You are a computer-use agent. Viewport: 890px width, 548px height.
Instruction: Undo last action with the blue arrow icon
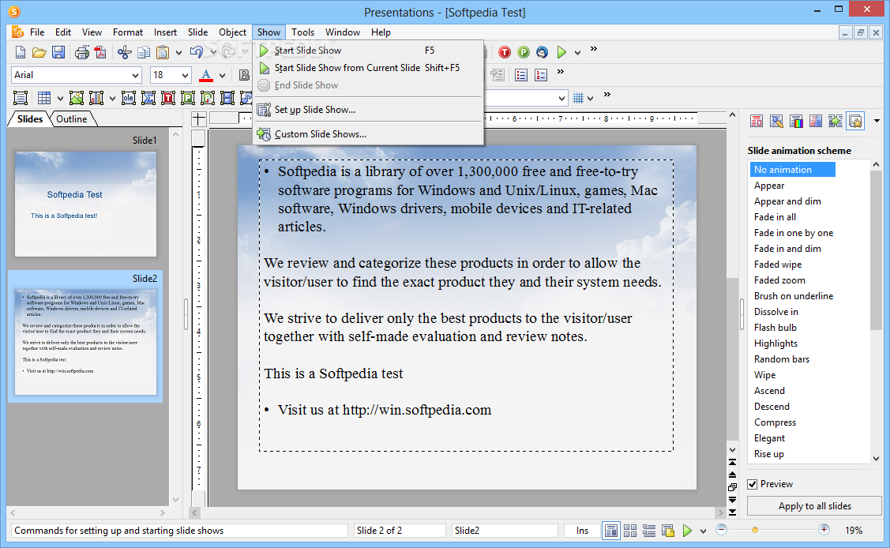tap(197, 52)
